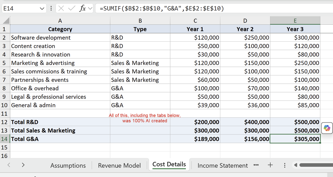The image size is (333, 177).
Task: Expand the formula bar function dropdown chevron
Action: click(90, 9)
